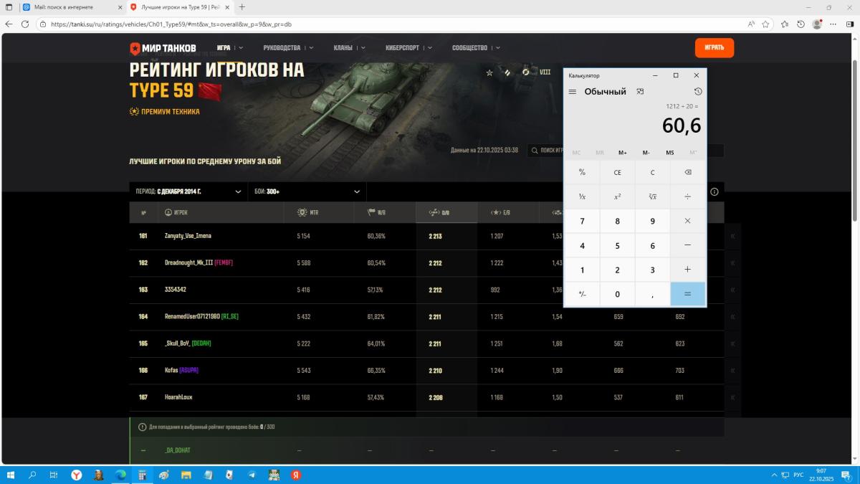Open the calculator navigation hamburger menu

click(573, 92)
